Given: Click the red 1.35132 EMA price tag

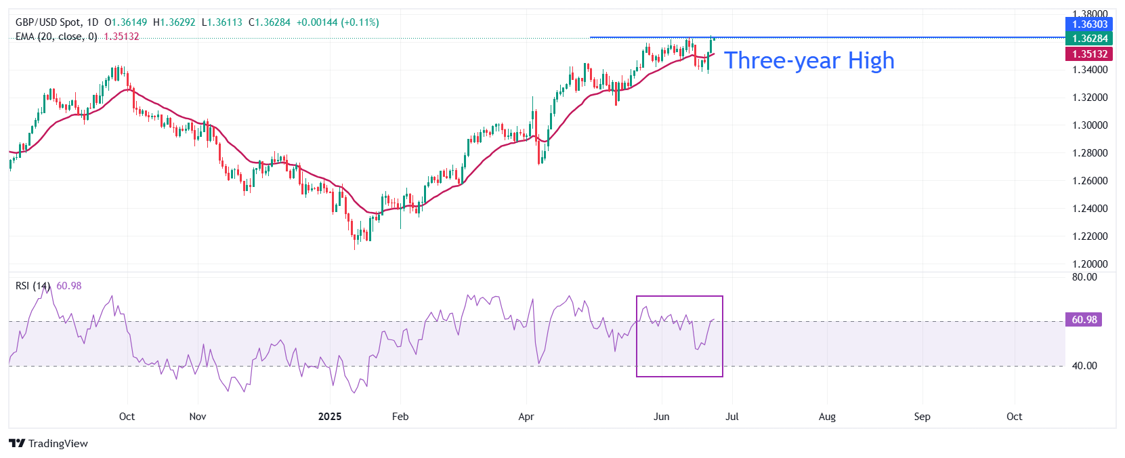Looking at the screenshot, I should pyautogui.click(x=1088, y=54).
